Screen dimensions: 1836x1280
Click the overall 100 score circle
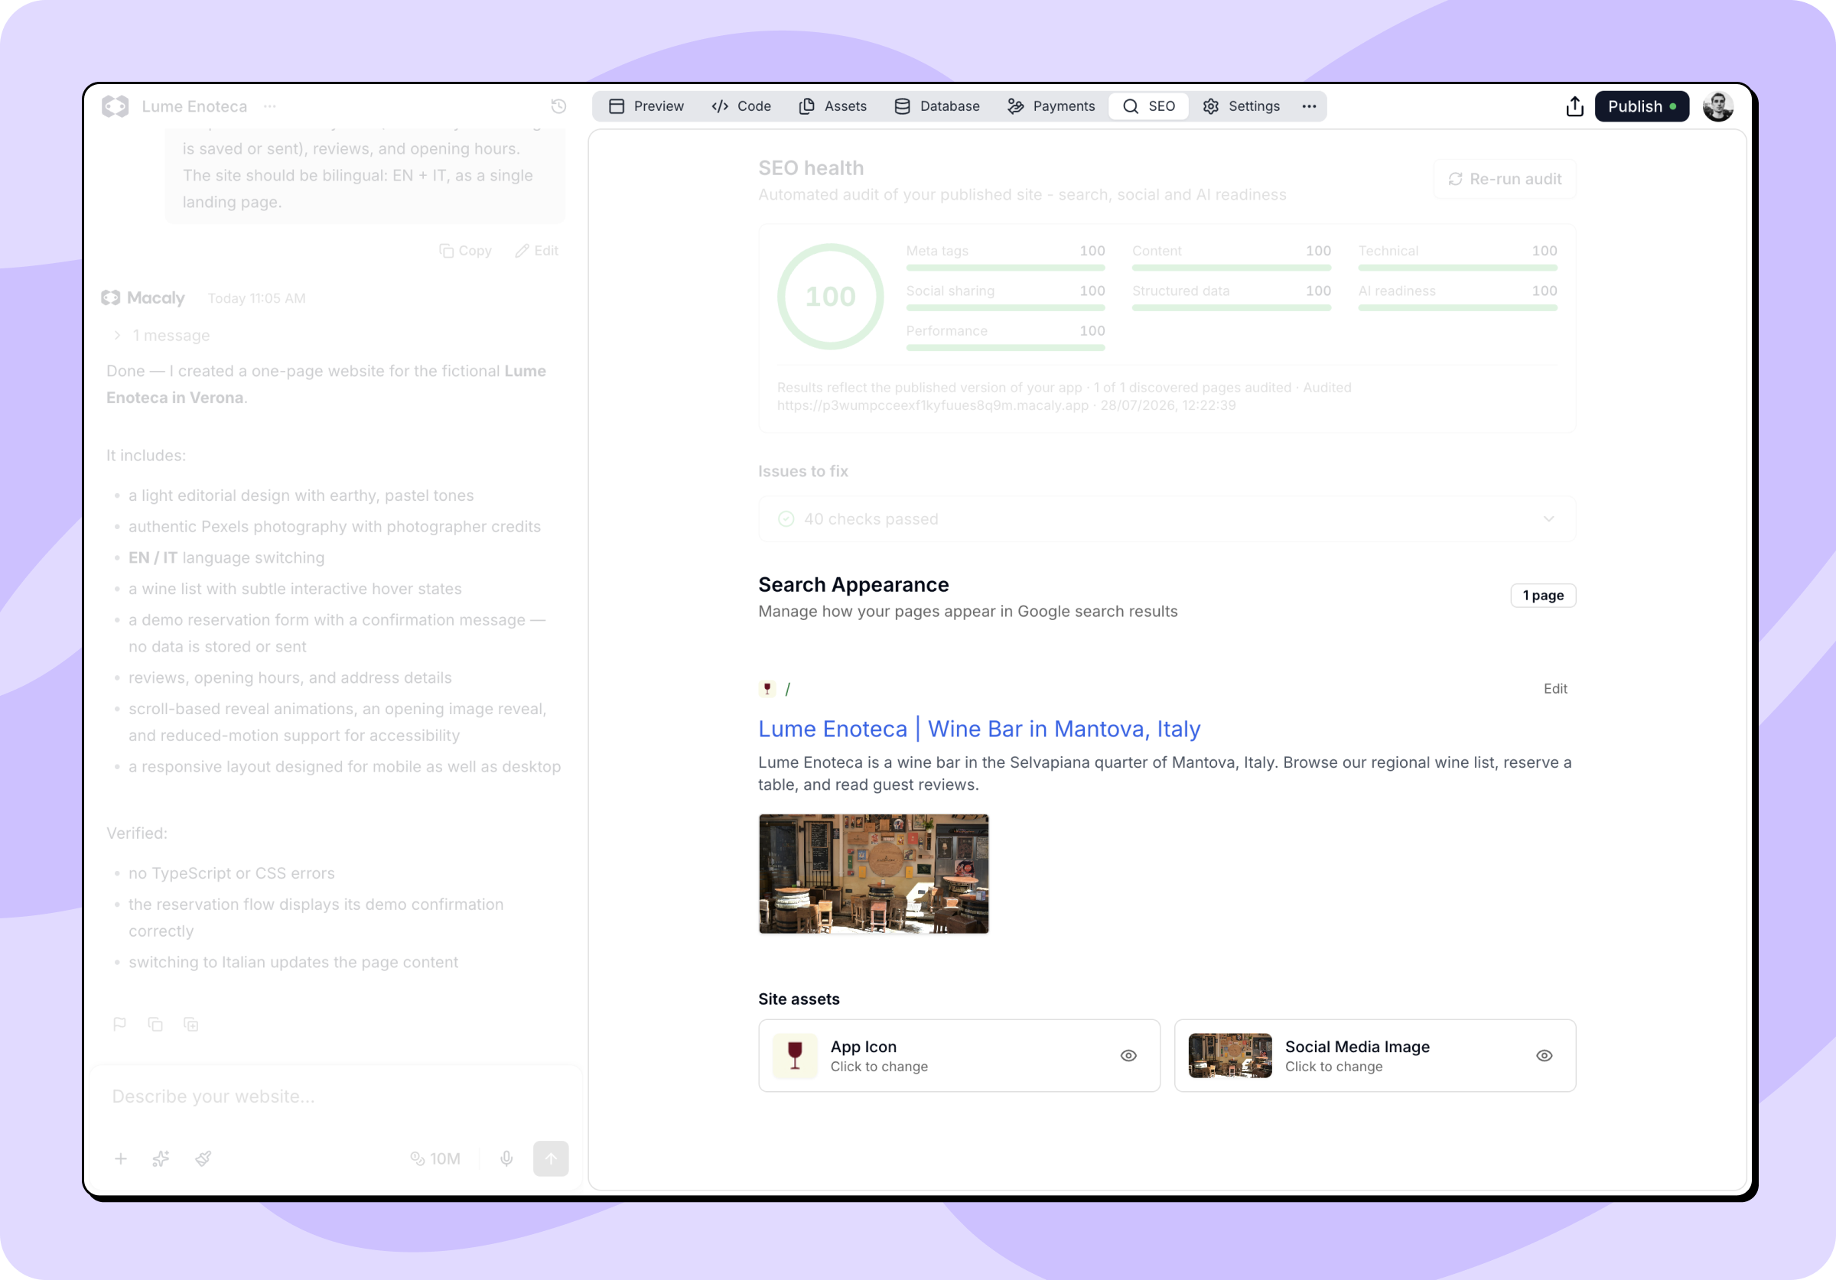831,297
